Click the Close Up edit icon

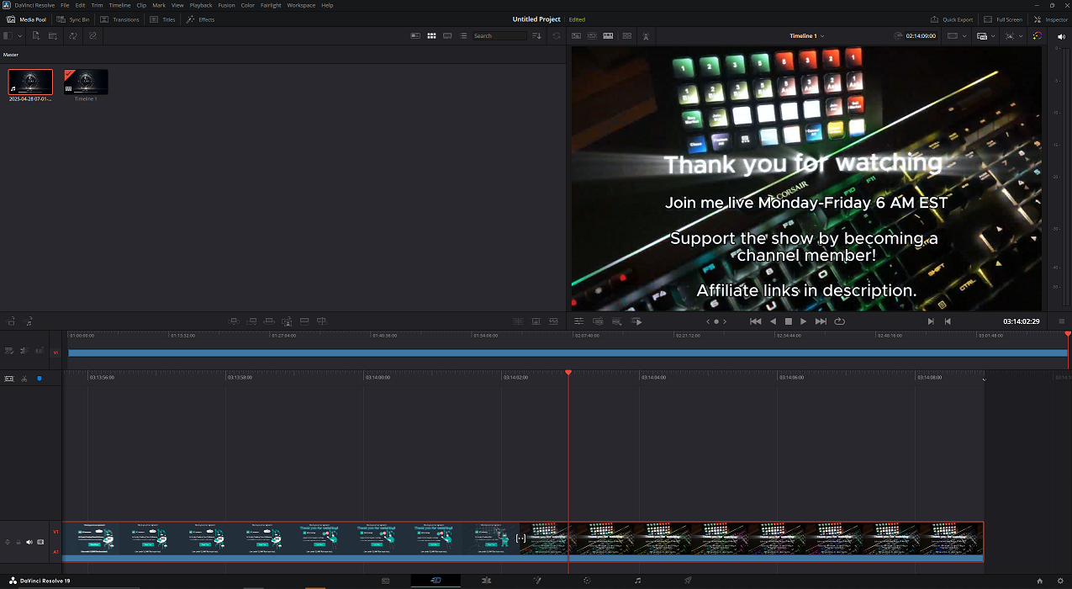[287, 321]
